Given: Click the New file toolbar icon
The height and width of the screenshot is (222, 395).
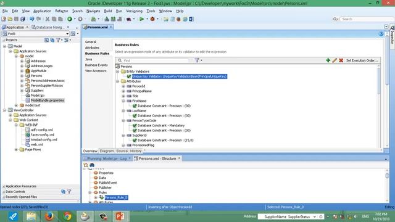Looking at the screenshot, I should [4, 19].
